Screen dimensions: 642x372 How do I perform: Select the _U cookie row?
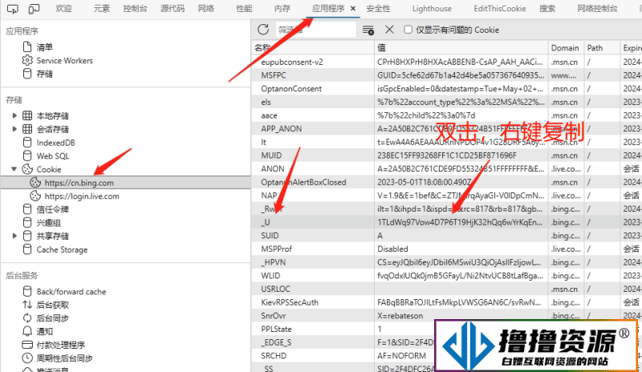point(447,222)
